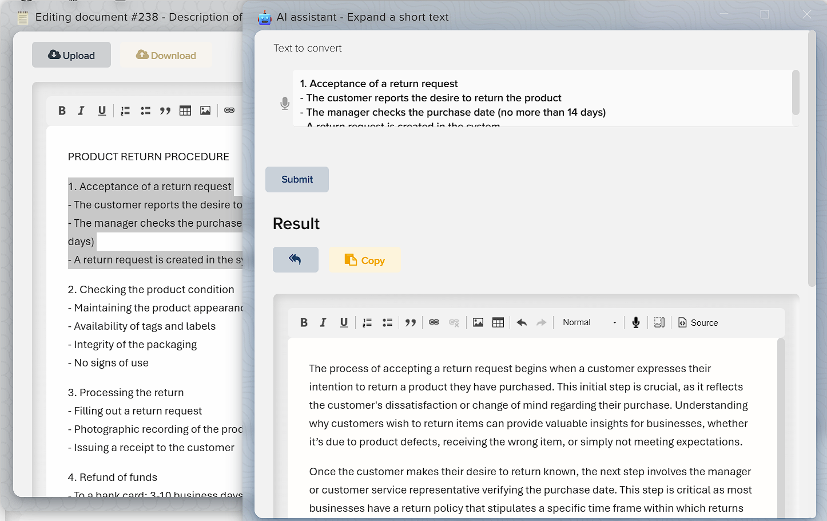
Task: Click the redo arrow in Result editor
Action: pyautogui.click(x=541, y=323)
